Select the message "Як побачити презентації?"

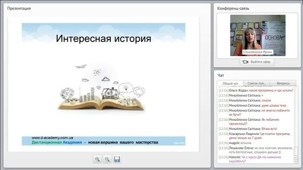point(249,122)
